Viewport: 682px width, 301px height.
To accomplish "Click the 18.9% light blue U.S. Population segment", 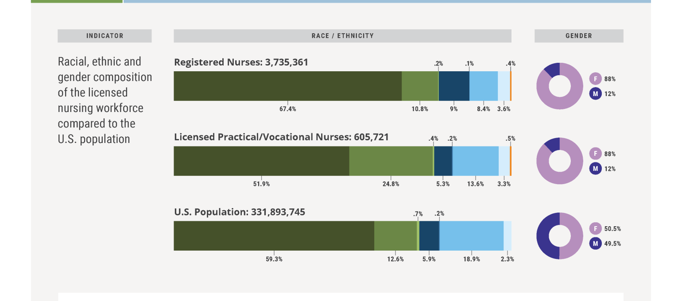I will coord(471,236).
